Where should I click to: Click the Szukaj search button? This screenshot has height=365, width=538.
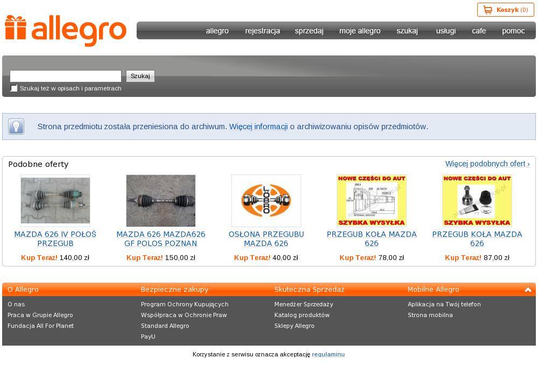click(x=140, y=76)
